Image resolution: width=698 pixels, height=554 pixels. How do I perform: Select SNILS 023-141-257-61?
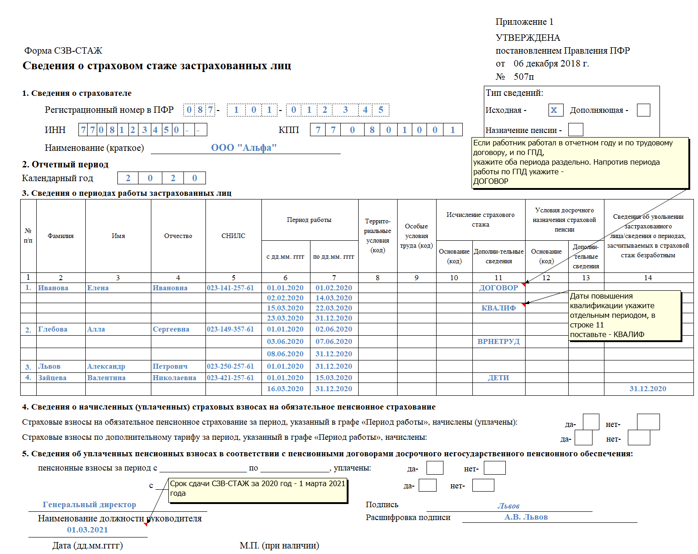coord(233,288)
